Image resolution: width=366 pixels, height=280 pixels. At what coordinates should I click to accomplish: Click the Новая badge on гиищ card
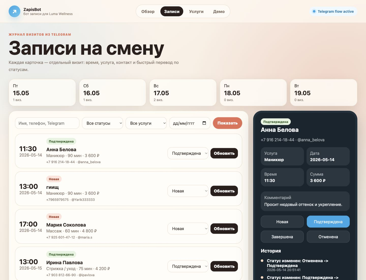click(x=54, y=179)
